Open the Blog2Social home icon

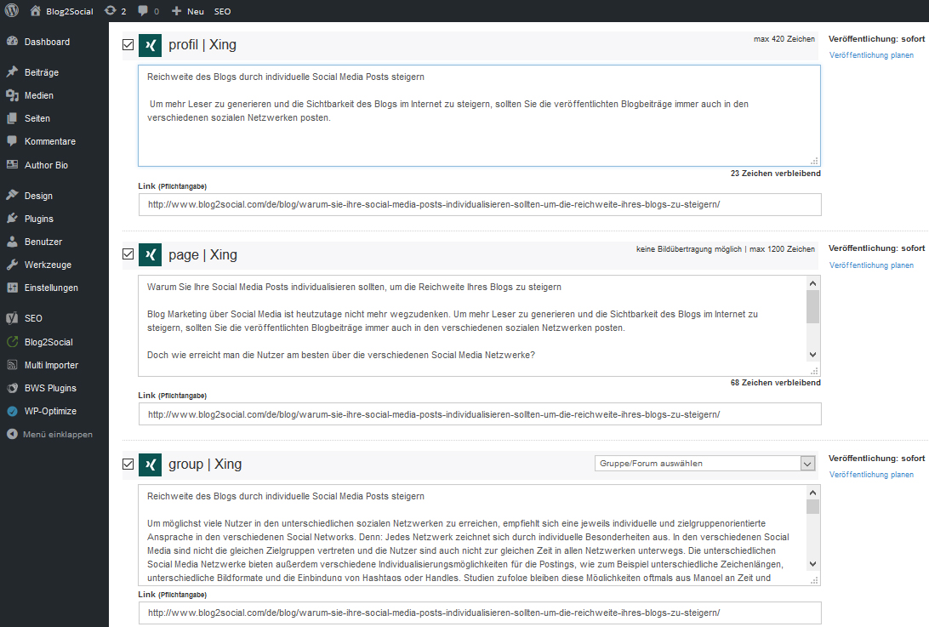[x=36, y=11]
